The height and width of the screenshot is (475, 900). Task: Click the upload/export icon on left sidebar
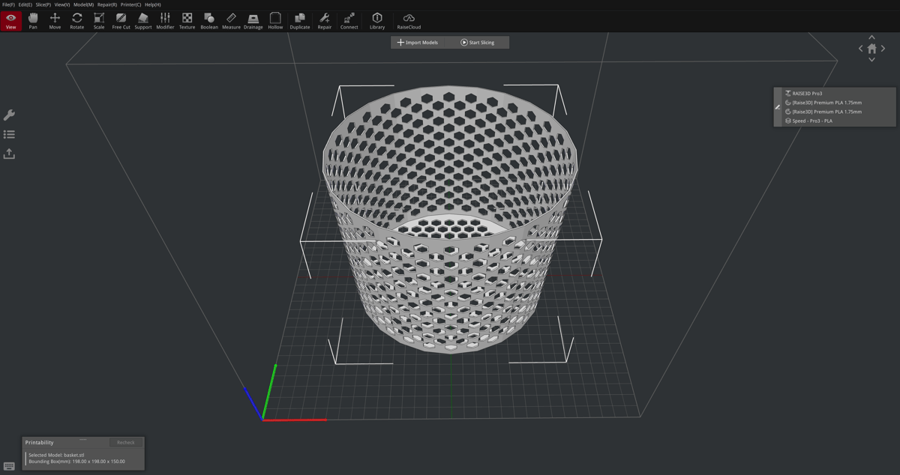9,154
